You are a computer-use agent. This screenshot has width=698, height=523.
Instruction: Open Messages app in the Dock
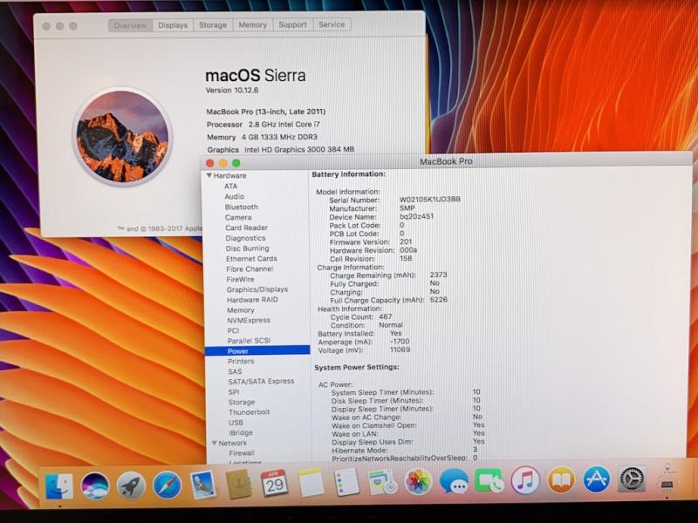click(454, 481)
